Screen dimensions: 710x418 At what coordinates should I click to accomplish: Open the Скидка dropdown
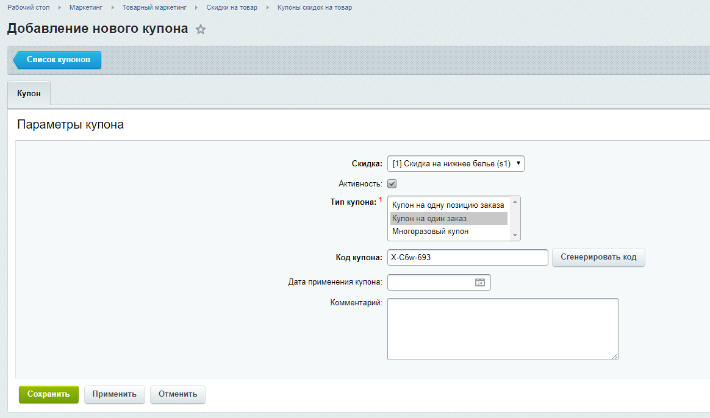pyautogui.click(x=456, y=163)
